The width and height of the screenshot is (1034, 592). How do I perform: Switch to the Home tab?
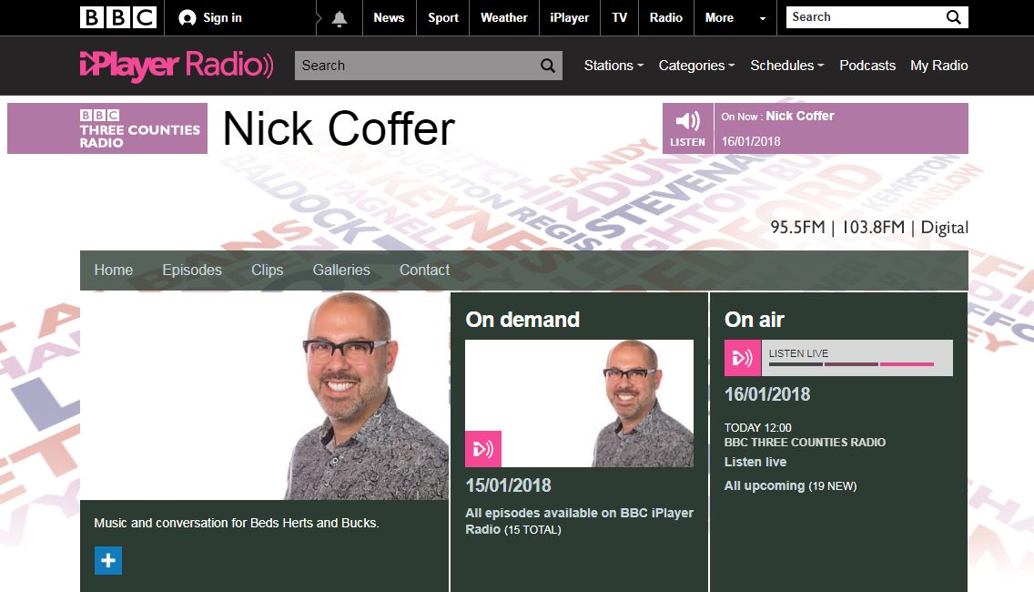click(x=114, y=270)
